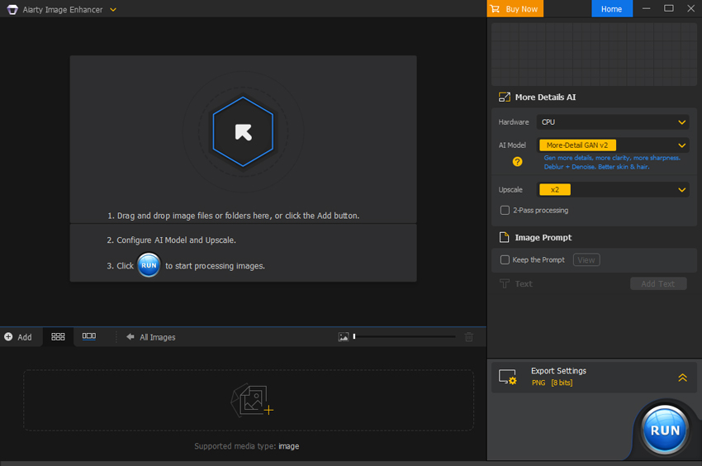
Task: Click the All Images back arrow
Action: 130,337
